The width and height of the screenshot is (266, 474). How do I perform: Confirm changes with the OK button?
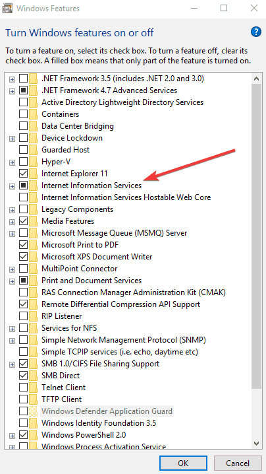[x=183, y=463]
